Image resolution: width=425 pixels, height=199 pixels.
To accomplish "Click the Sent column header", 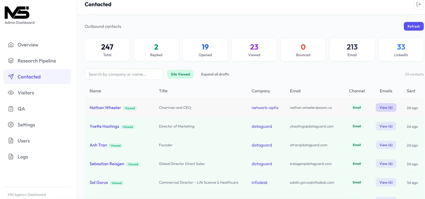I will click(x=411, y=91).
